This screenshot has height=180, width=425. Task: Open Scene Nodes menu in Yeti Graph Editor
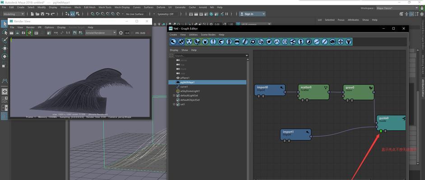click(208, 35)
